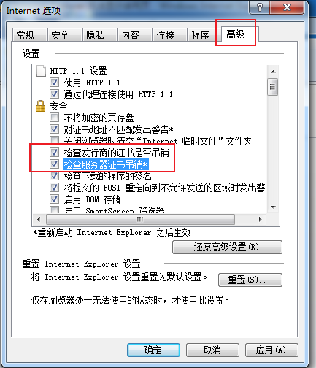Click the vertical scrollbar thumb

(x=273, y=87)
